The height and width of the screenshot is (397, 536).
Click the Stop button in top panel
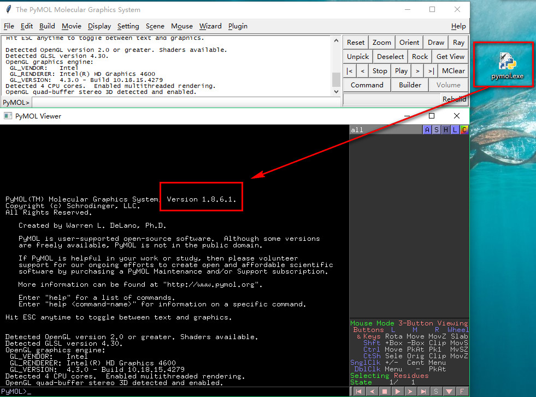380,71
